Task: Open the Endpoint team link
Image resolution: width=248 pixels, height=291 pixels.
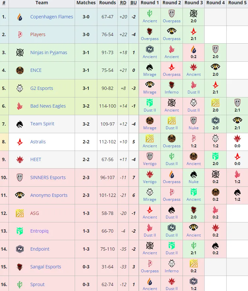Action: tap(40, 249)
